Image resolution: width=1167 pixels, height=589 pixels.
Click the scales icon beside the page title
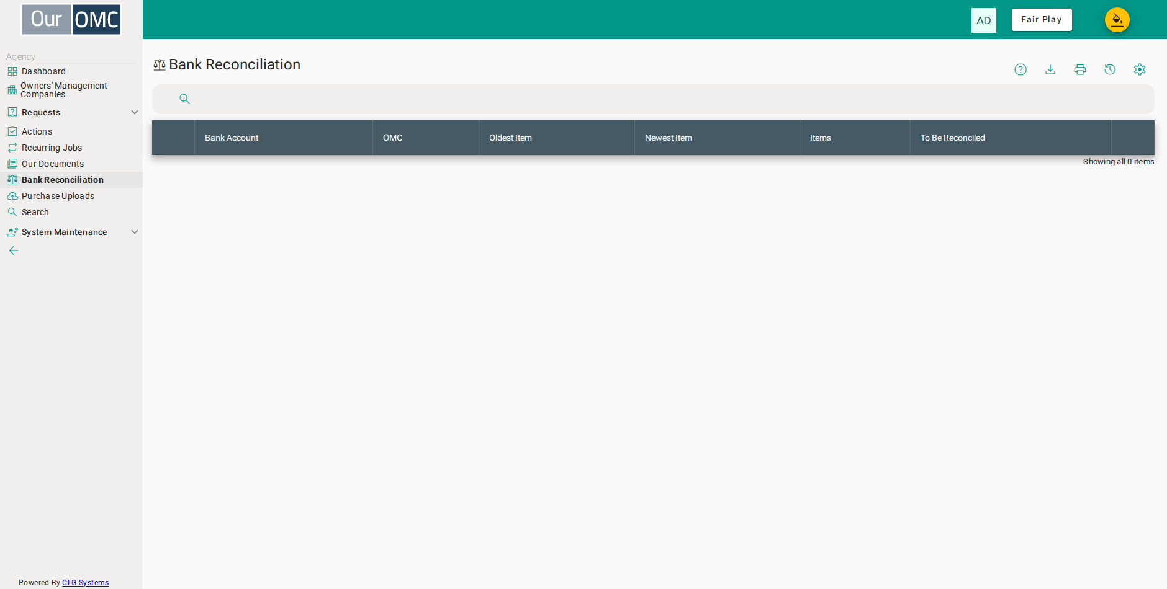[x=160, y=65]
